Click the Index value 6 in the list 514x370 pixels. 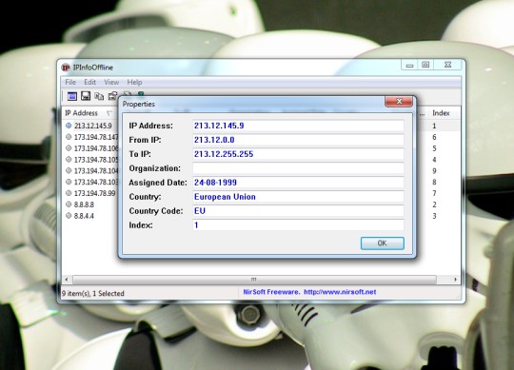coord(434,137)
